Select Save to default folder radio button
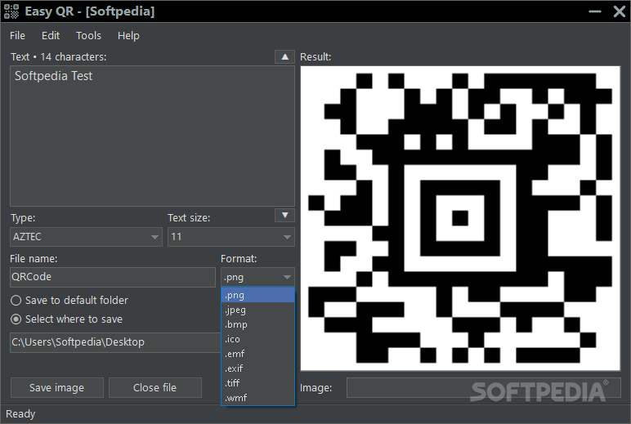 pyautogui.click(x=16, y=301)
